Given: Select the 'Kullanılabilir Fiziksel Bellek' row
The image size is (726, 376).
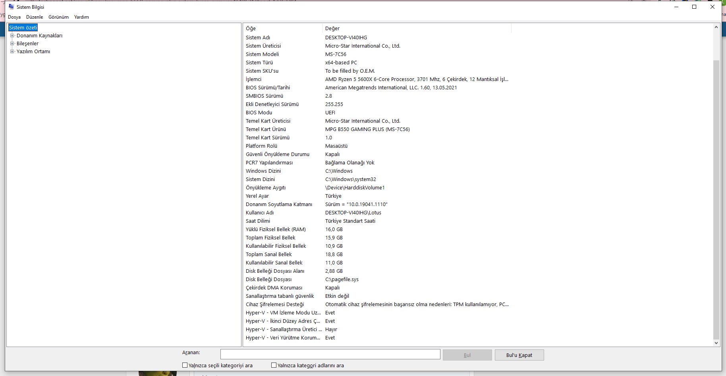Looking at the screenshot, I should [x=377, y=246].
